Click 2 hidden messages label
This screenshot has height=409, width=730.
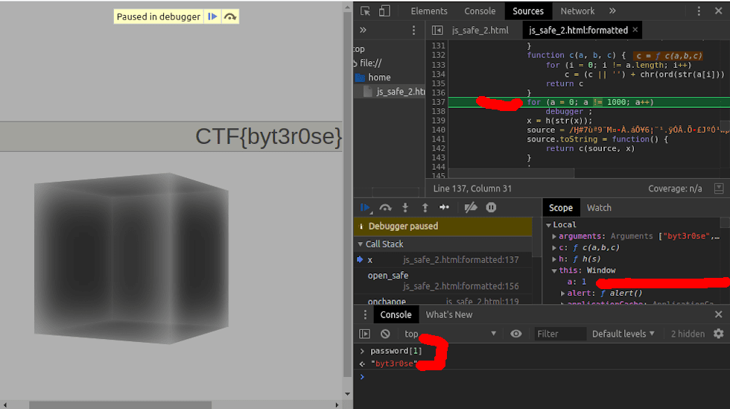pyautogui.click(x=688, y=334)
